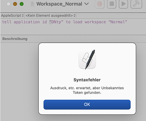
Task: Click the Workspace_Normal window title
Action: [x=59, y=4]
